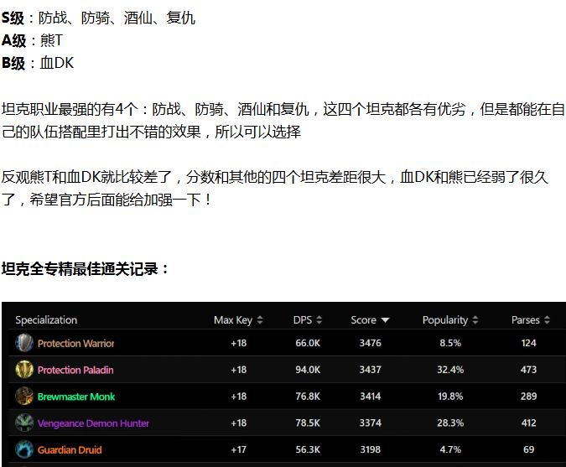Open the Protection Warrior link
This screenshot has height=467, width=566.
(75, 343)
